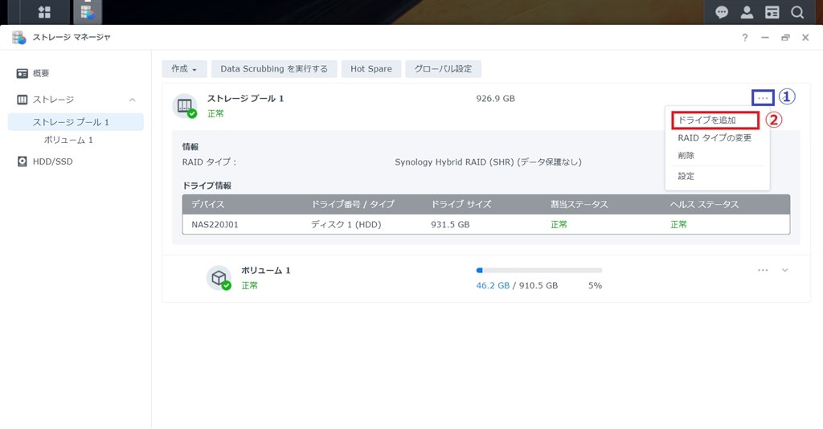
Task: Open グローバル設定
Action: coord(443,69)
